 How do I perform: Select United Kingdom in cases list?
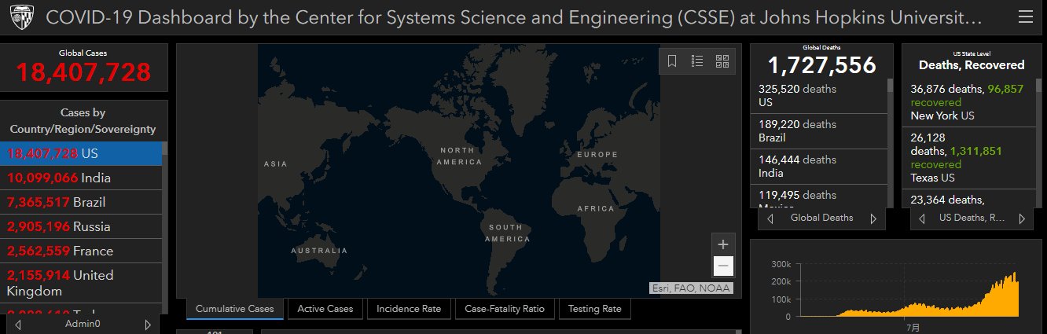[x=82, y=283]
